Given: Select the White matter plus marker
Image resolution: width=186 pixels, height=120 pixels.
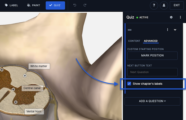Looking at the screenshot, I should click(25, 76).
